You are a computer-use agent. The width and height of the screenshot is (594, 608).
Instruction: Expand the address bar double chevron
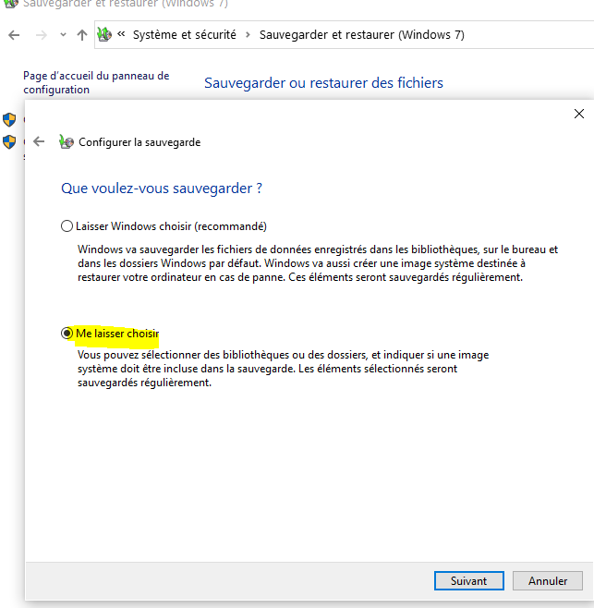coord(121,34)
